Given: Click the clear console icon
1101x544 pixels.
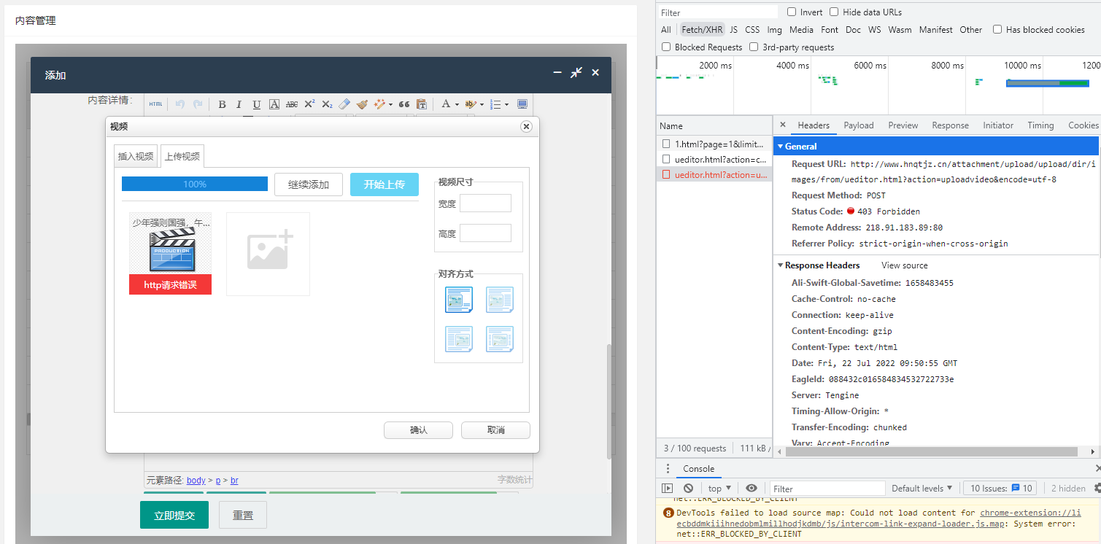Looking at the screenshot, I should 688,488.
